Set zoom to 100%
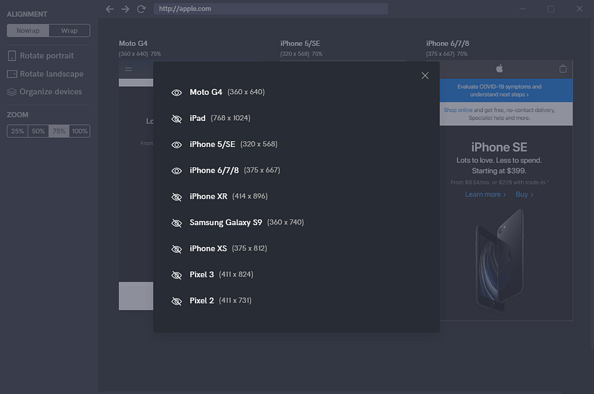The image size is (594, 394). 79,131
